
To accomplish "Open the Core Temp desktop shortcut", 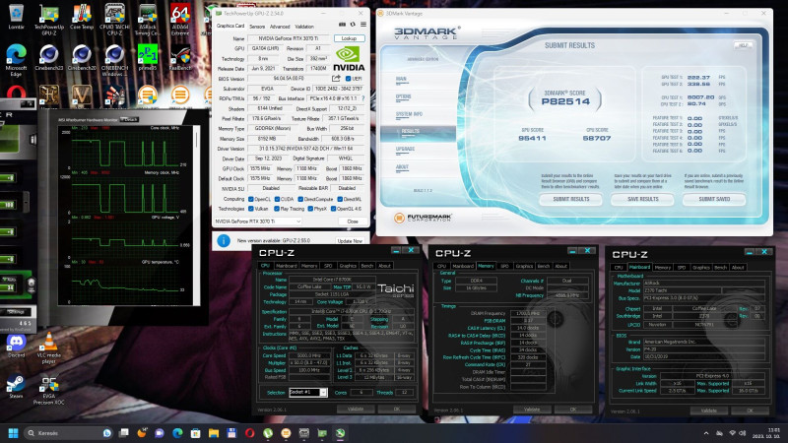I will [x=82, y=17].
